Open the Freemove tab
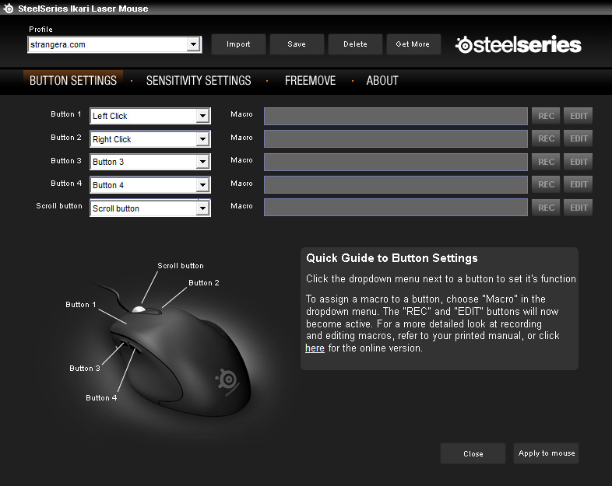The height and width of the screenshot is (486, 612). pos(310,81)
